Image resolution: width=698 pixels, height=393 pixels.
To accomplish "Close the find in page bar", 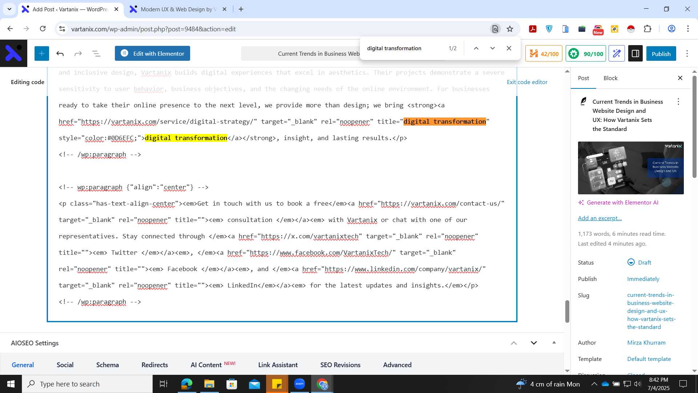I will click(509, 48).
